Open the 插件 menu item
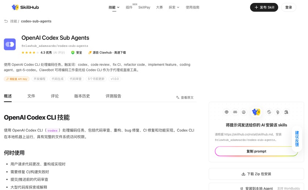Image resolution: width=308 pixels, height=190 pixels. pos(129,7)
